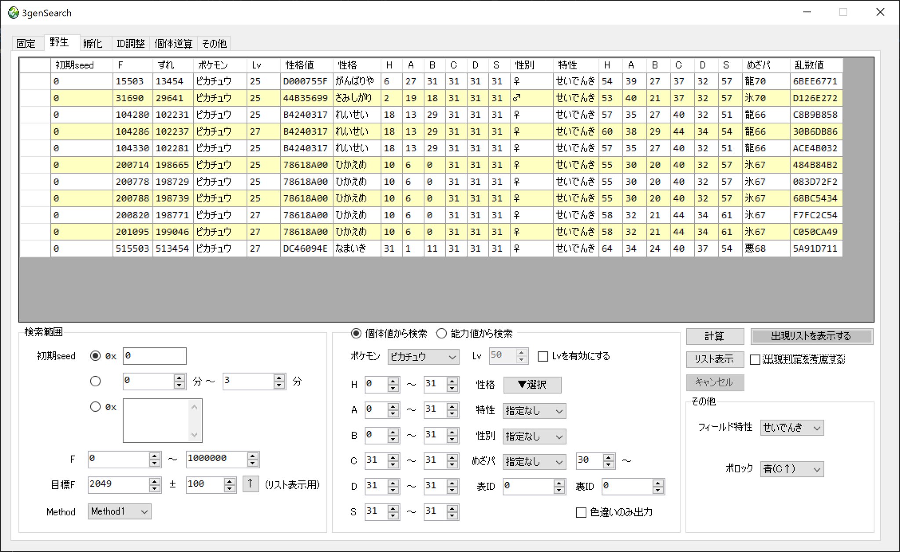Enable the Lvを有効にする checkbox
Viewport: 900px width, 552px height.
click(x=543, y=356)
